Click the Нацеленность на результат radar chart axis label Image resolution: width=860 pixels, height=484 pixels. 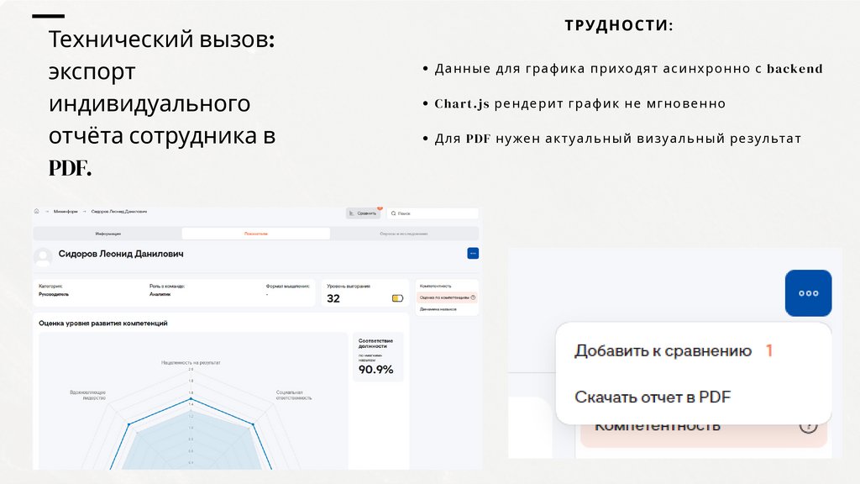click(191, 363)
